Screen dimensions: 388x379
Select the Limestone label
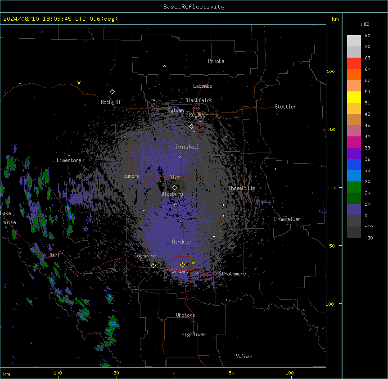69,160
